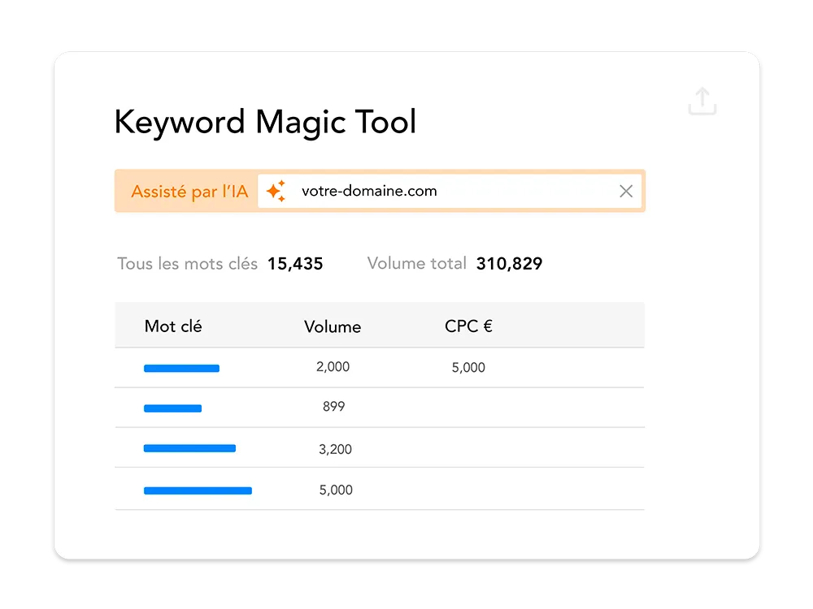Select the 5,000 value under CPC €
813x609 pixels.
click(x=469, y=368)
